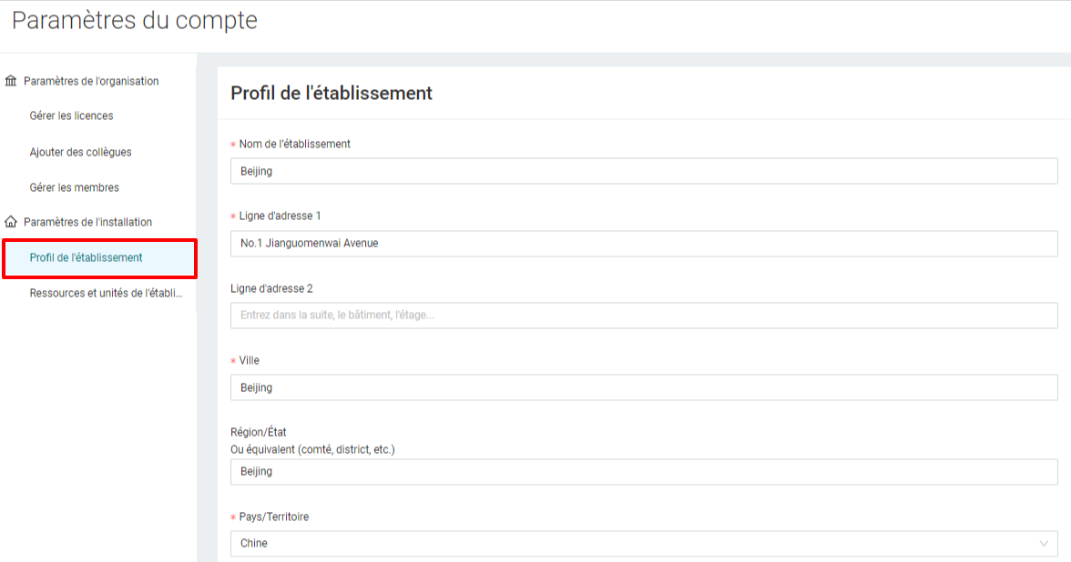Image resolution: width=1071 pixels, height=562 pixels.
Task: Select the Chine value in country selector
Action: point(254,544)
